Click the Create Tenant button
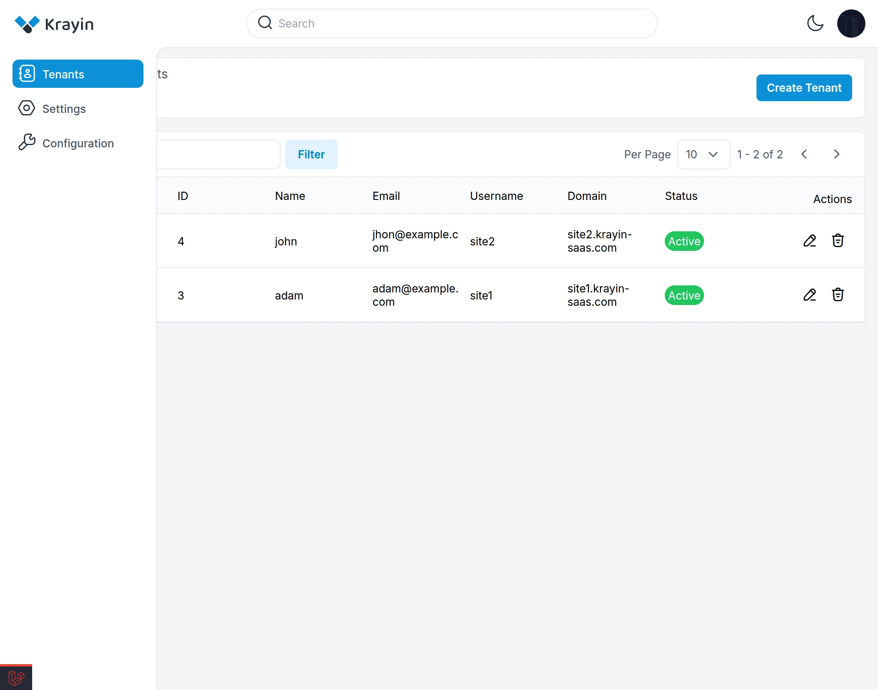 pos(804,88)
